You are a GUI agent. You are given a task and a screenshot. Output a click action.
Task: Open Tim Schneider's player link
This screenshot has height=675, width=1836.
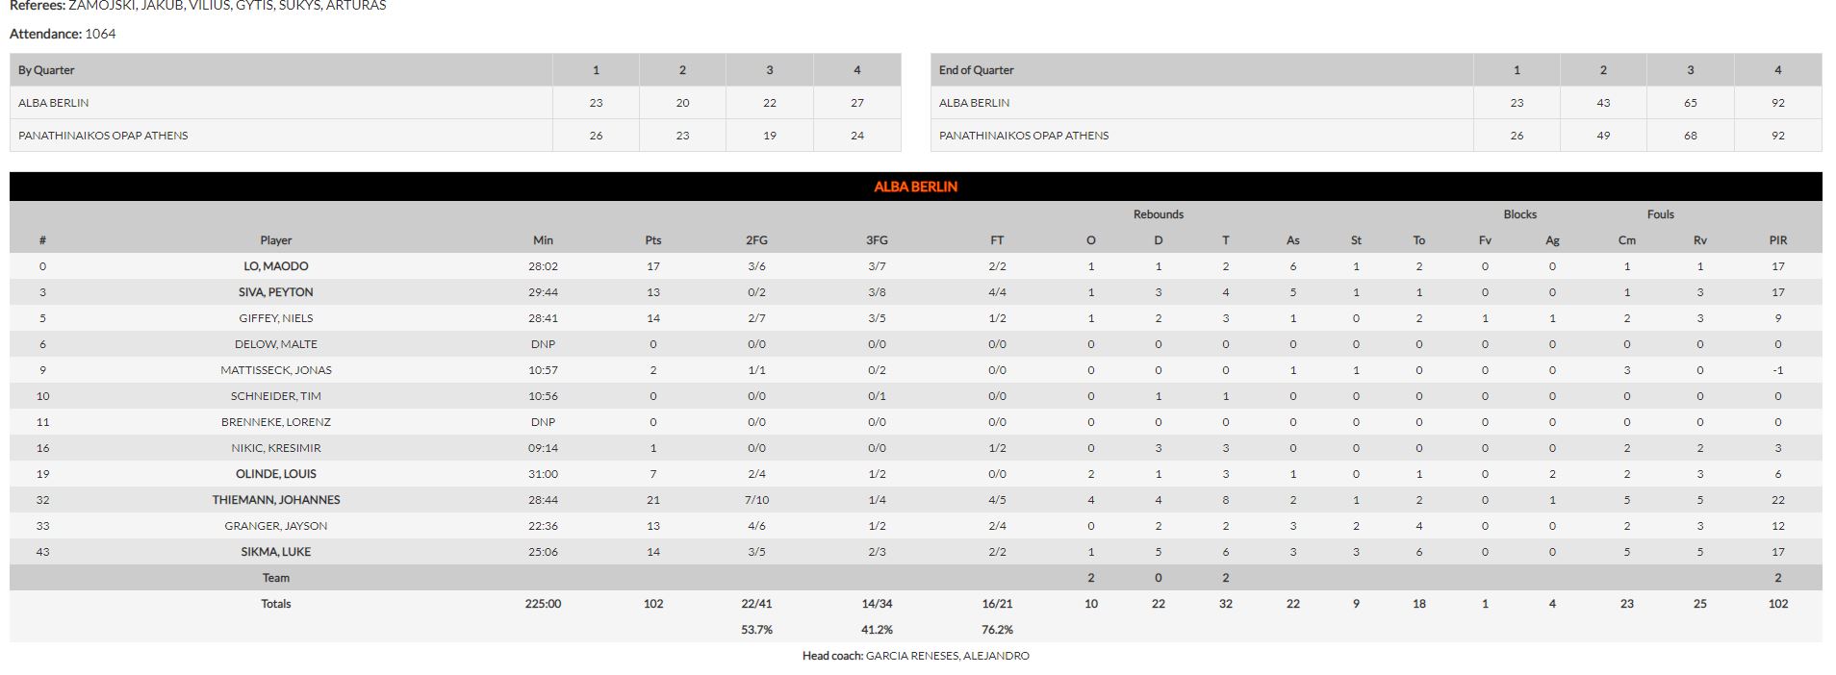(x=275, y=396)
